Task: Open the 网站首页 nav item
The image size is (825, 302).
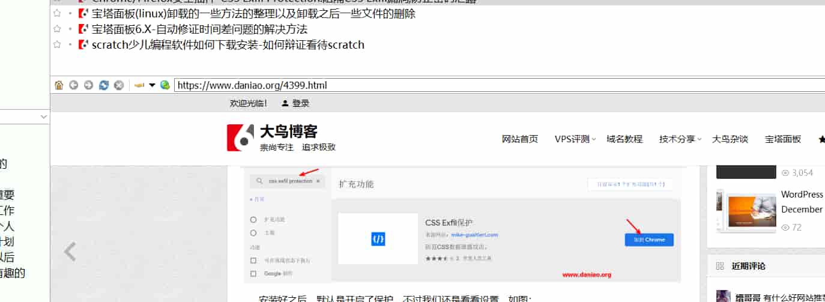Action: 520,139
